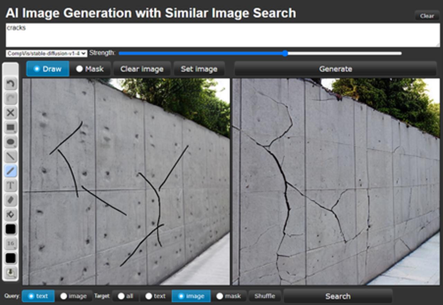The height and width of the screenshot is (305, 443).
Task: Click the undo arrow tool
Action: (x=10, y=84)
